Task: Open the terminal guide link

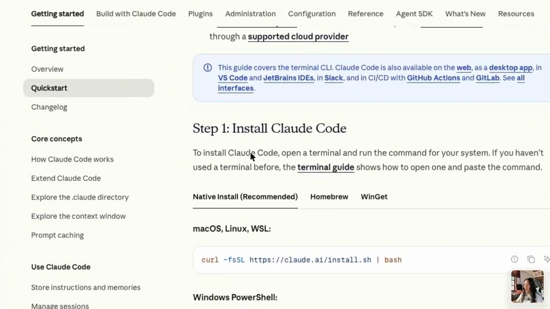Action: [x=326, y=167]
